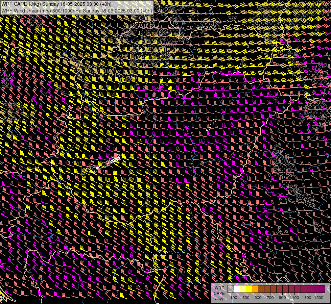Click the '300' legend tick label
331x304 pixels.
click(246, 298)
